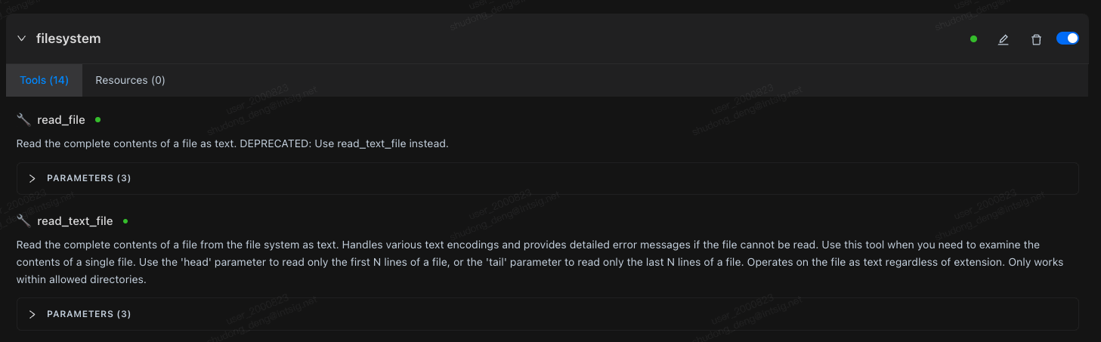The width and height of the screenshot is (1101, 342).
Task: Click the read_text_file tool name
Action: [75, 221]
